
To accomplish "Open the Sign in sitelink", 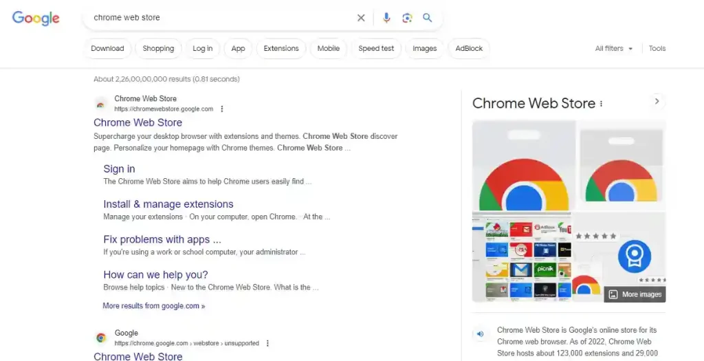I will coord(119,169).
